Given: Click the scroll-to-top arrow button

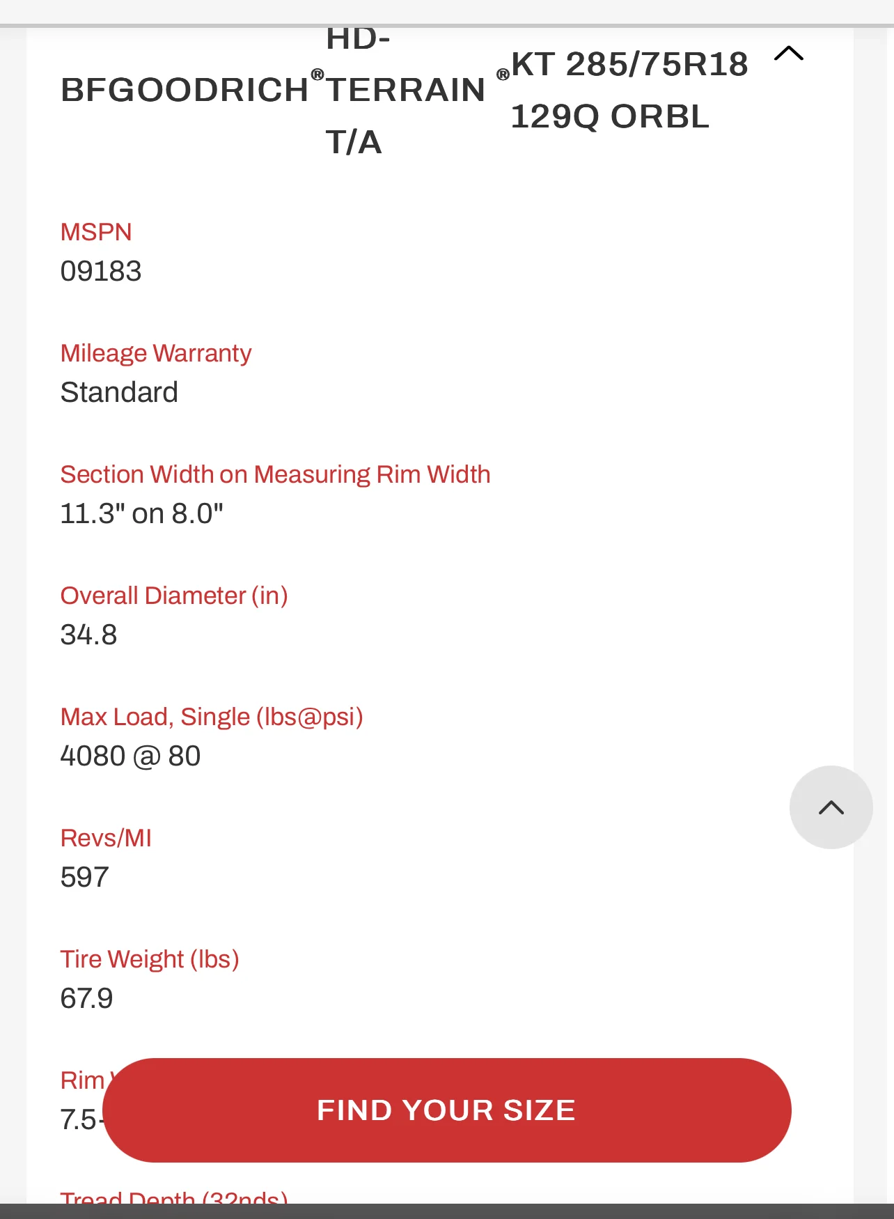Looking at the screenshot, I should (831, 807).
